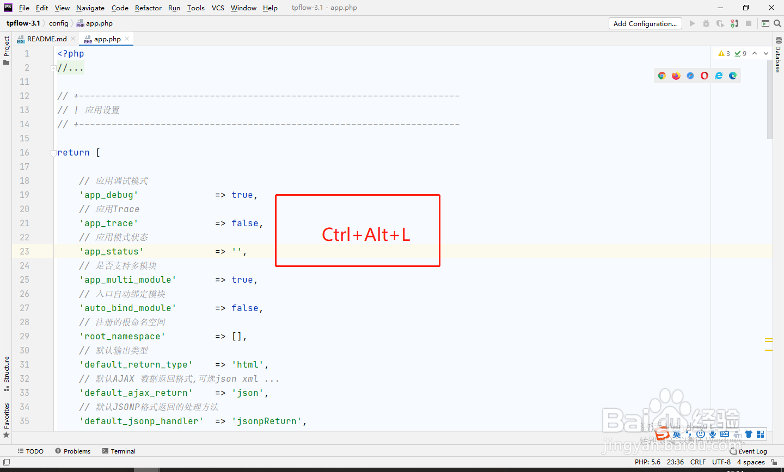
Task: Open the Tools menu
Action: click(196, 8)
